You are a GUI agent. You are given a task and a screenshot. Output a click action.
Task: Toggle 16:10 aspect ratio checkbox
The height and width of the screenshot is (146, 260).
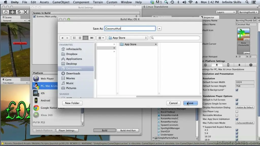[x=237, y=137]
